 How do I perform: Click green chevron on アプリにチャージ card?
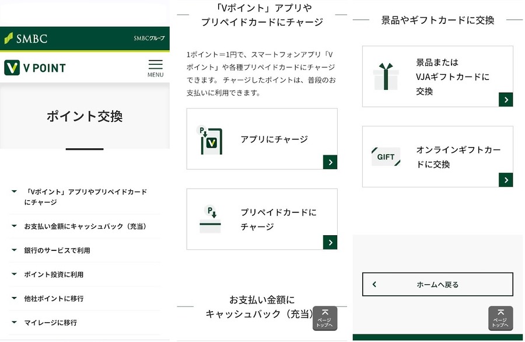330,162
